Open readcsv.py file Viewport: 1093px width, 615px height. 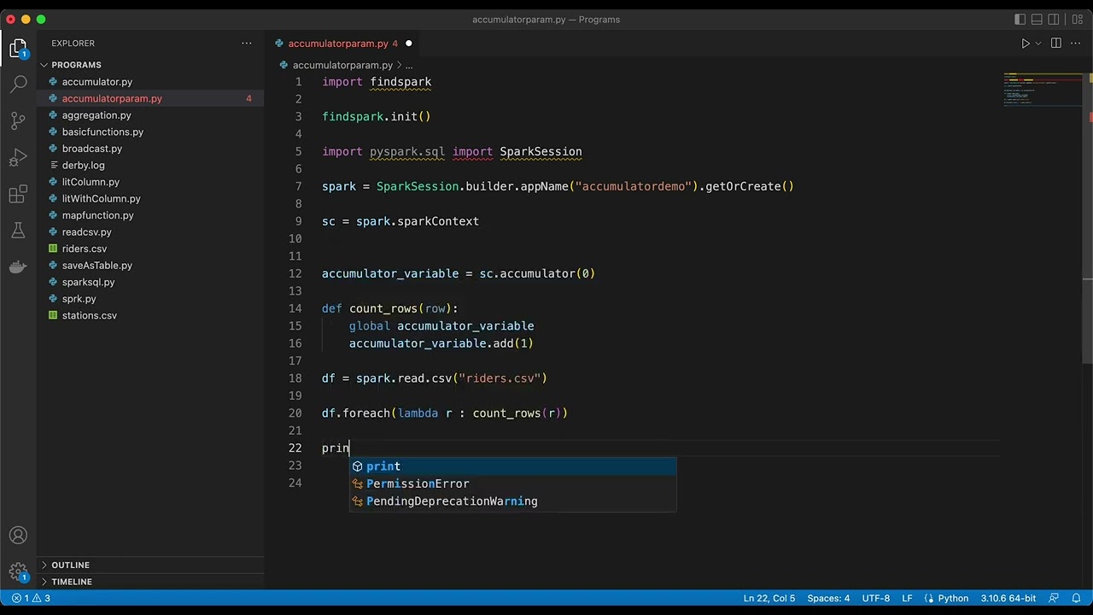(86, 232)
